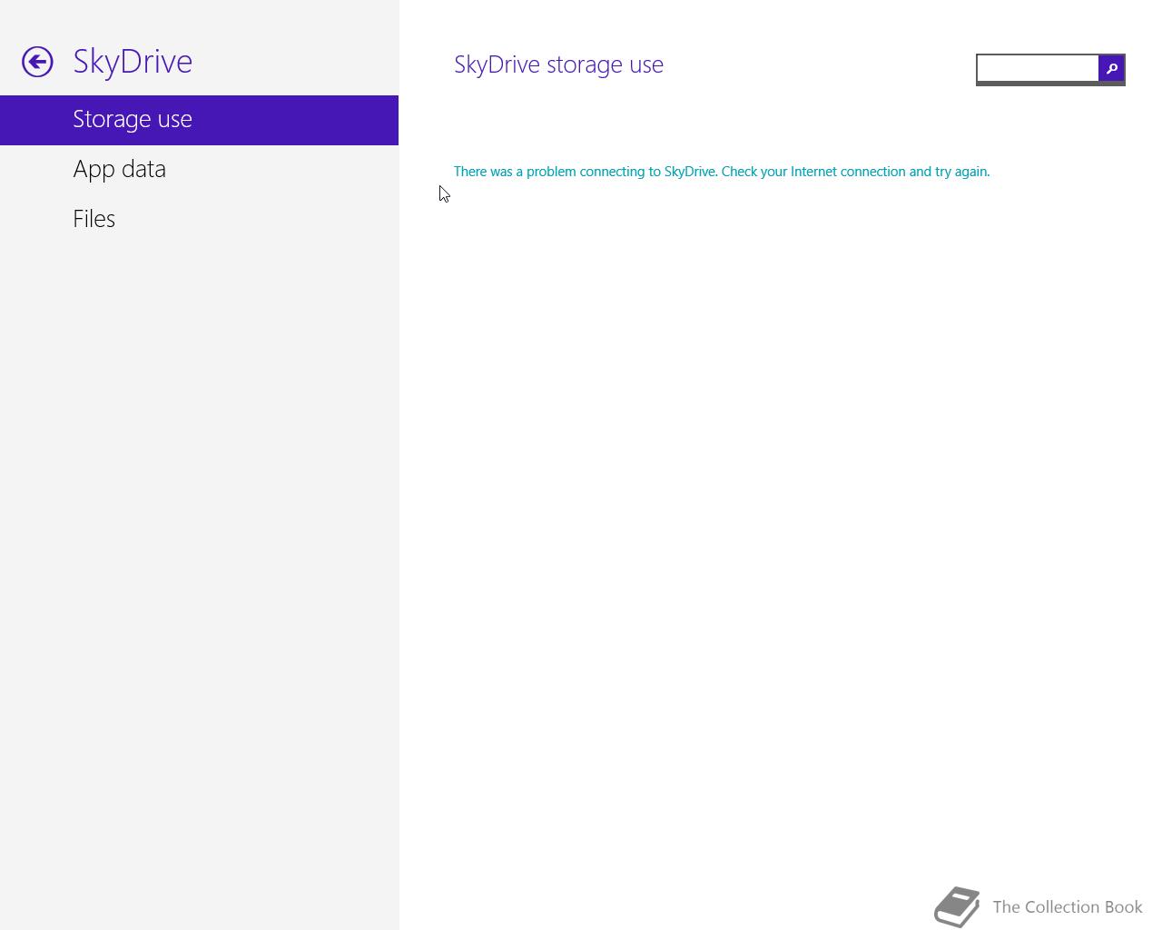Click the SkyDrive header title
The image size is (1162, 930).
click(133, 62)
